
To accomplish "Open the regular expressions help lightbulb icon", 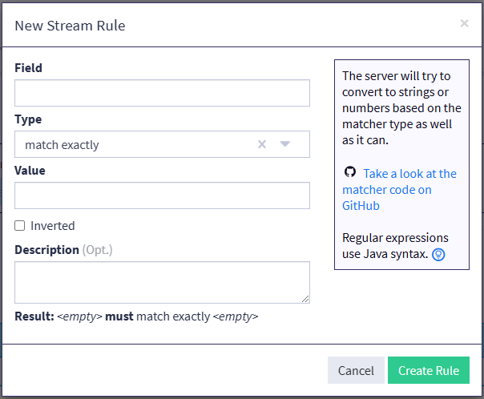I will [x=438, y=255].
